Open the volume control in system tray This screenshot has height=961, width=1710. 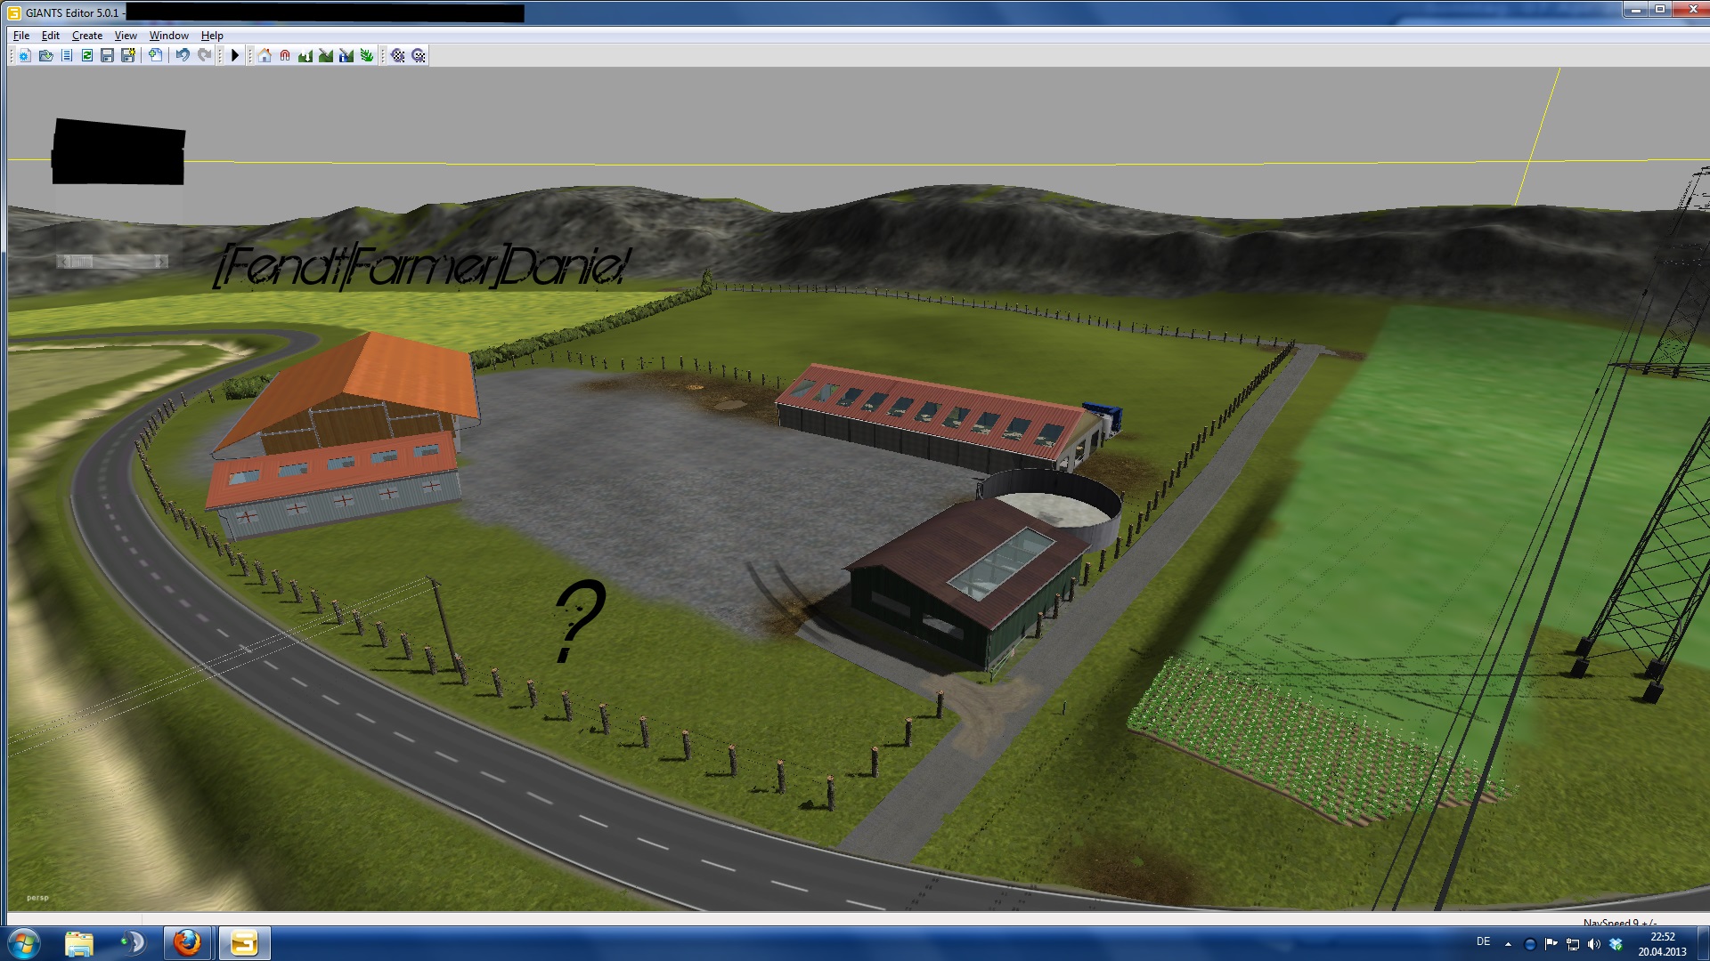(1594, 944)
